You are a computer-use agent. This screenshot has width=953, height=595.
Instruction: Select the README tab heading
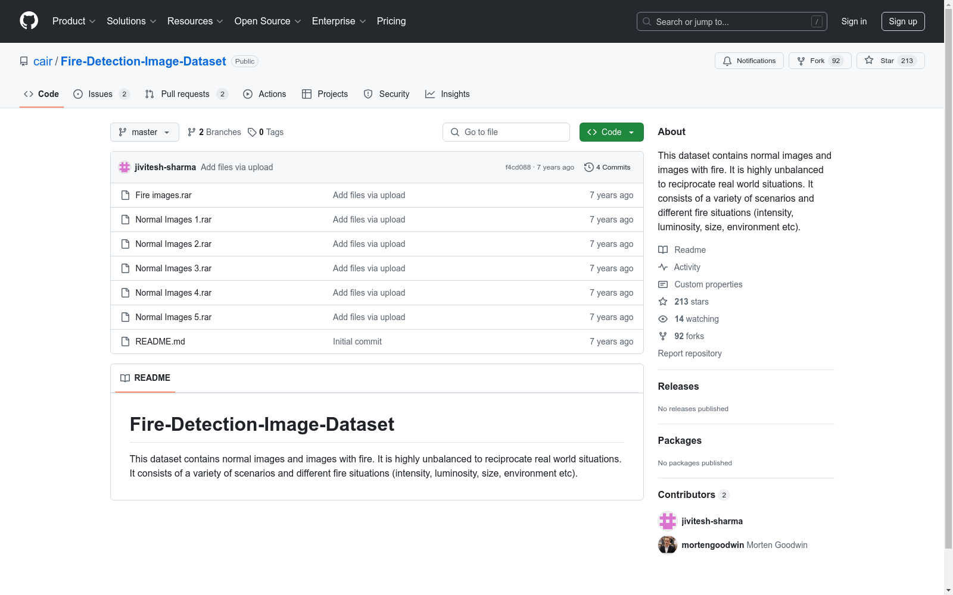[145, 378]
